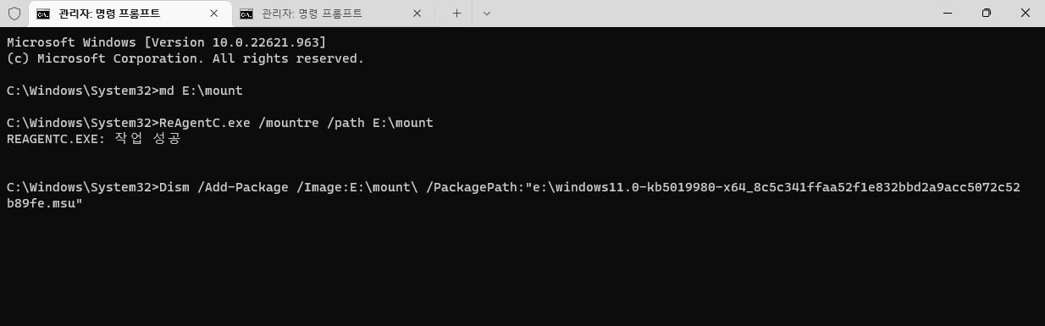Click the wrapped 'b89fe.msu"' text

coord(44,203)
